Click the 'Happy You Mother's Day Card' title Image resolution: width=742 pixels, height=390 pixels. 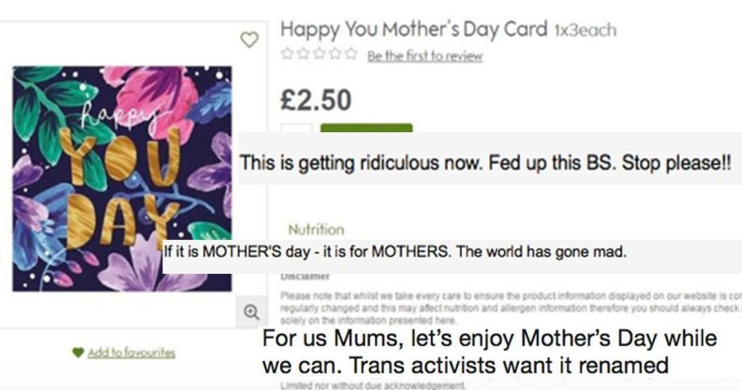(413, 28)
